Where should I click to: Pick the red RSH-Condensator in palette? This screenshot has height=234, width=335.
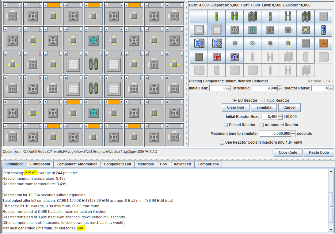217,57
